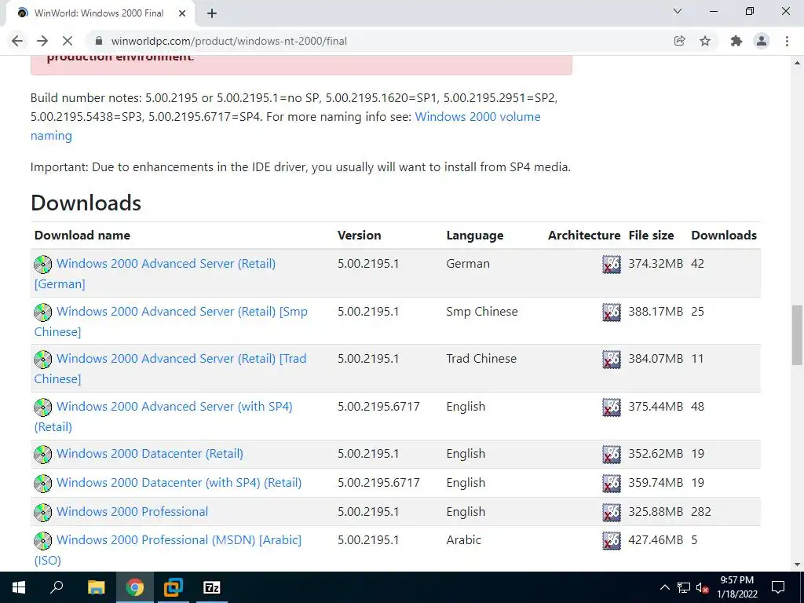Screen dimensions: 804x603
Task: Click the Downloads heading
Action: [86, 203]
